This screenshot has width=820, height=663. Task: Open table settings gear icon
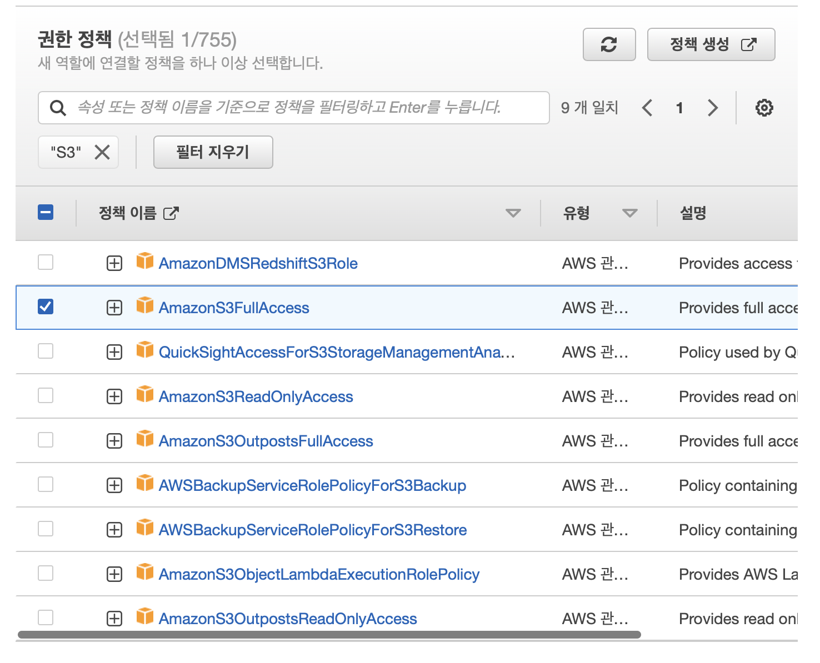point(764,108)
